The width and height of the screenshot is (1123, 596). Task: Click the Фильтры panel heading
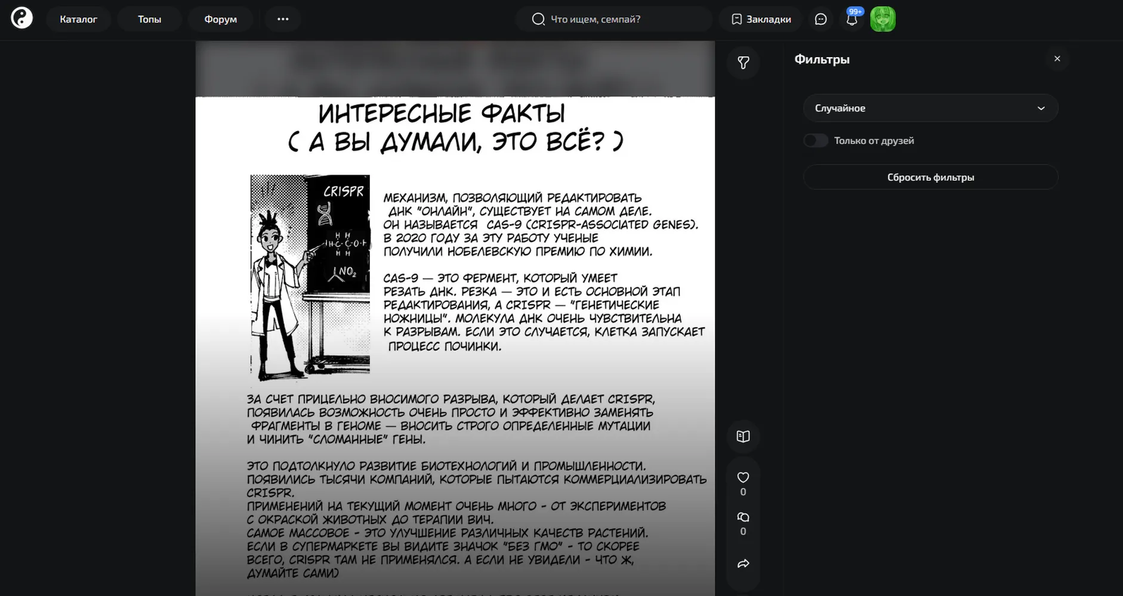point(822,59)
